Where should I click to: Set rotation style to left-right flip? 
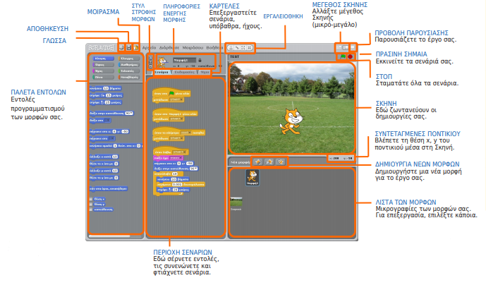pyautogui.click(x=151, y=62)
